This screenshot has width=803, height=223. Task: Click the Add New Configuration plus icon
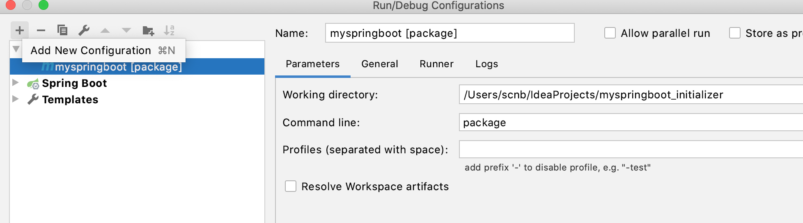(x=20, y=30)
